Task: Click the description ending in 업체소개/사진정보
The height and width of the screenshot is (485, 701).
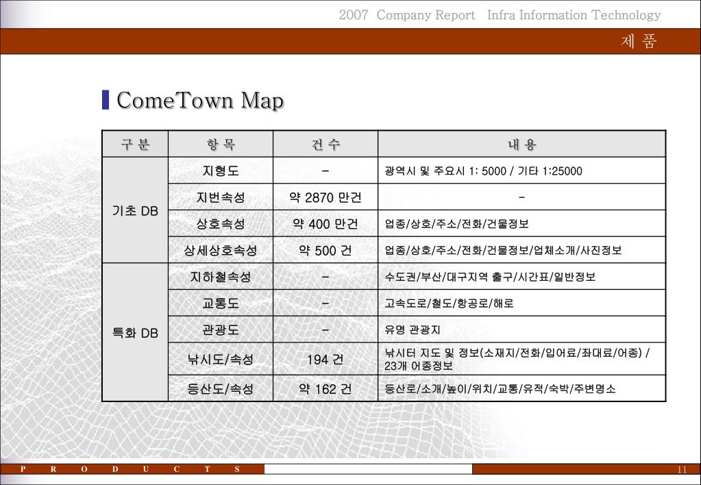Action: click(503, 250)
